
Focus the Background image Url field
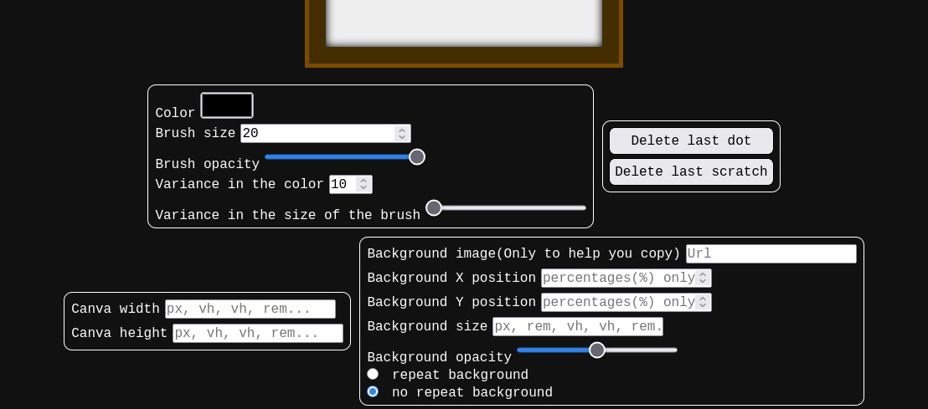(771, 253)
